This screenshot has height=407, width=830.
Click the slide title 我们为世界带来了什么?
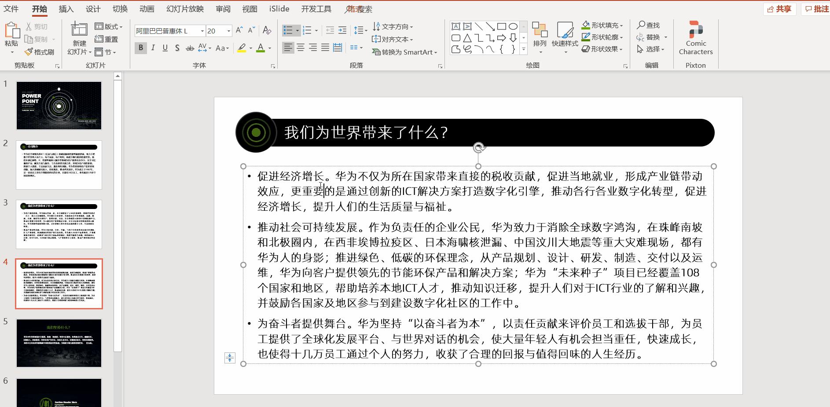click(x=366, y=132)
